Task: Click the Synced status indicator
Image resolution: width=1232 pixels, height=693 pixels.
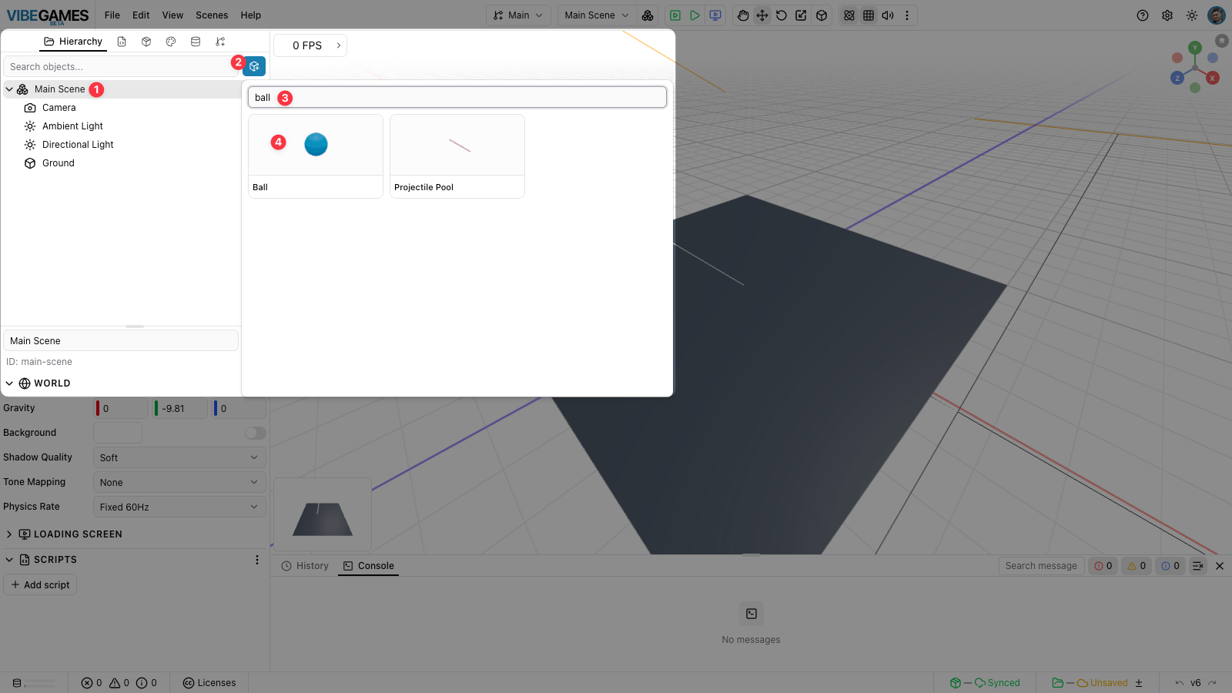Action: (985, 683)
